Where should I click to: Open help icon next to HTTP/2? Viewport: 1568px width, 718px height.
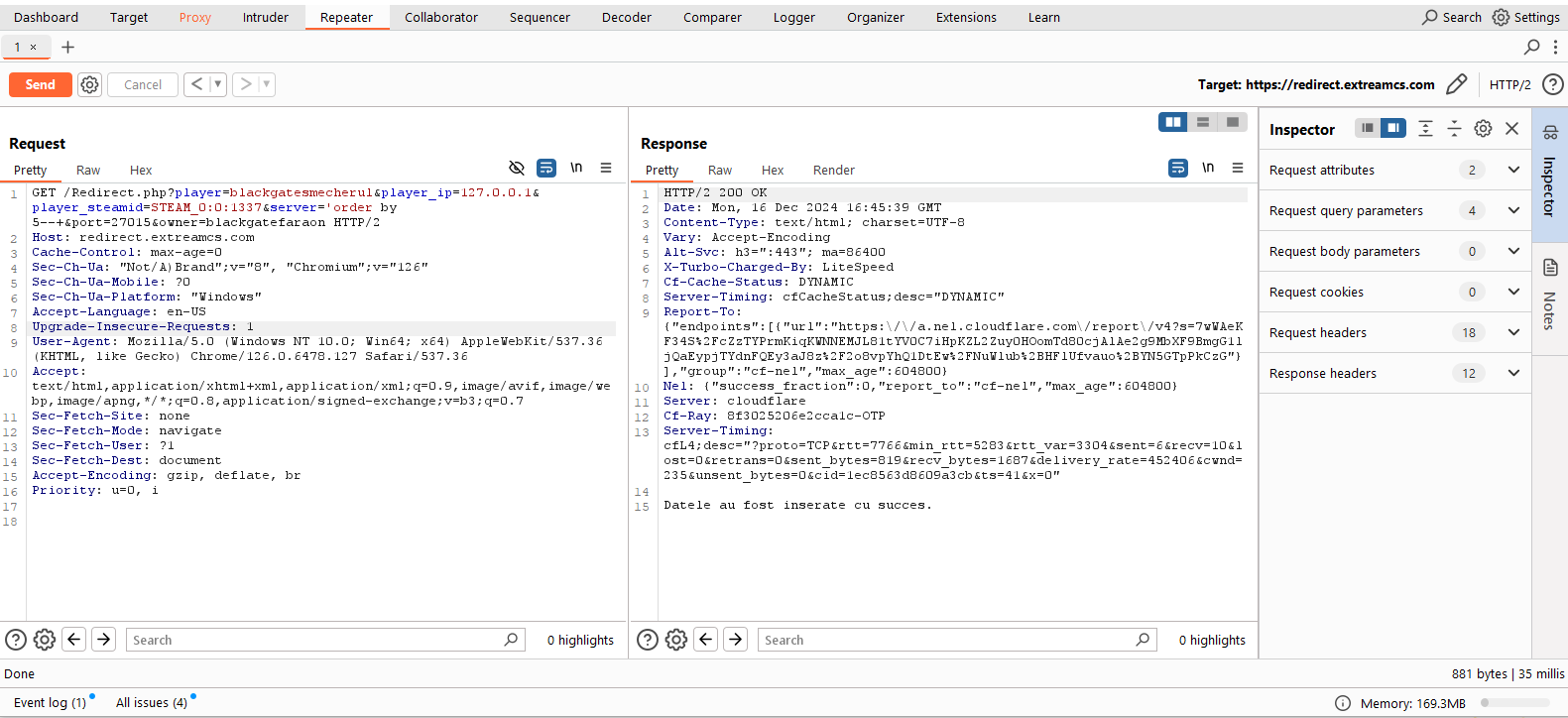[1553, 84]
